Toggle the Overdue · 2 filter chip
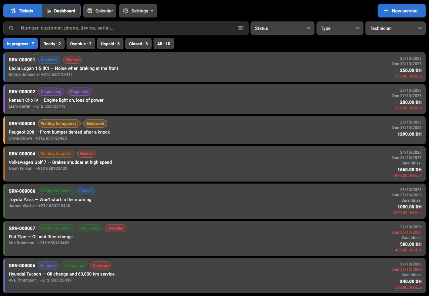The width and height of the screenshot is (429, 296). point(81,44)
